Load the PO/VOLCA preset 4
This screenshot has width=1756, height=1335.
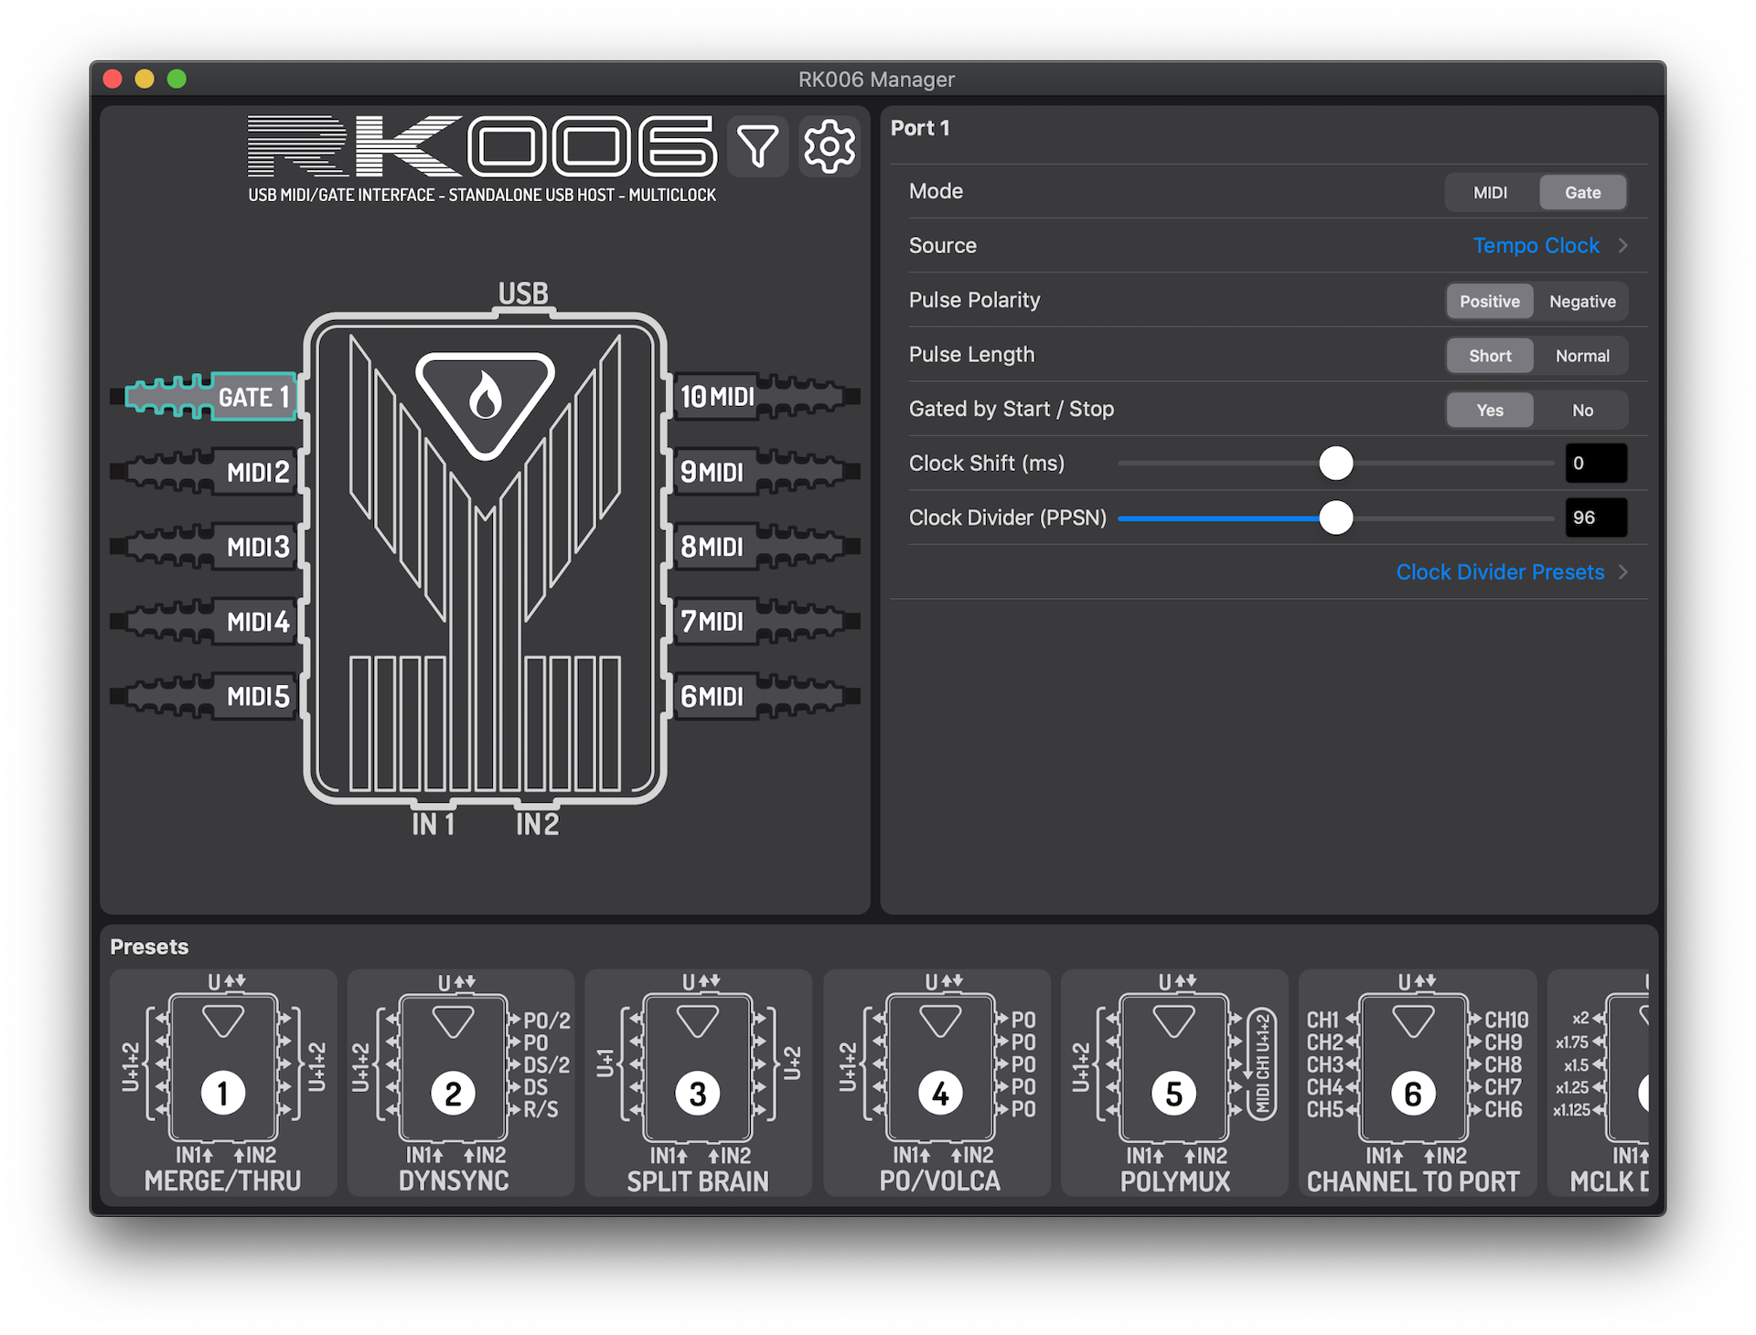pyautogui.click(x=939, y=1084)
